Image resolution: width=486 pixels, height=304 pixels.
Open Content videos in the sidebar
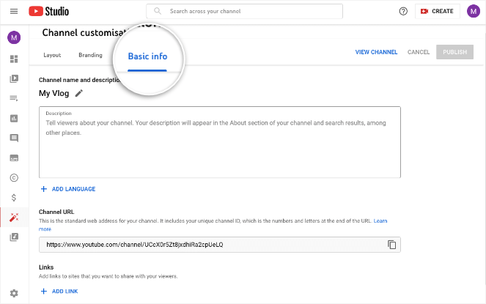click(x=14, y=78)
